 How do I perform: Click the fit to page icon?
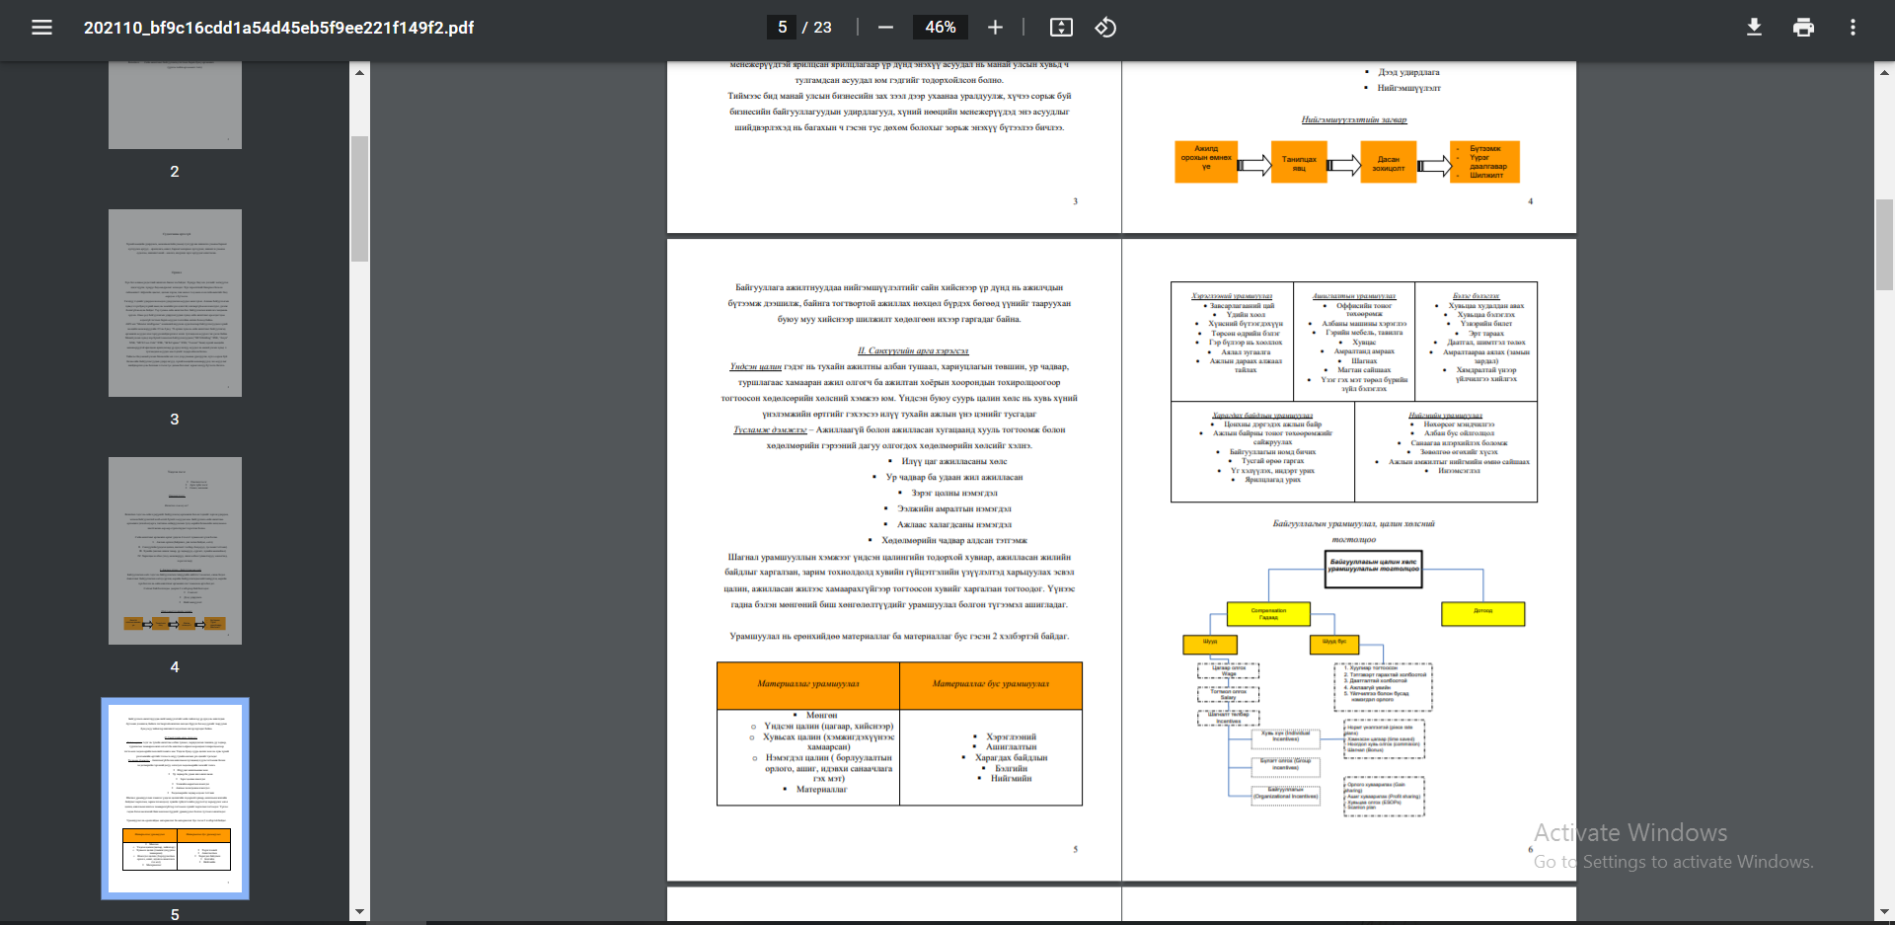coord(1061,28)
